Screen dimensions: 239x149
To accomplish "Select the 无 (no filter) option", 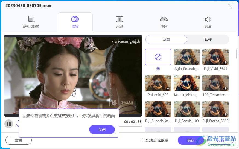I will pyautogui.click(x=158, y=57).
